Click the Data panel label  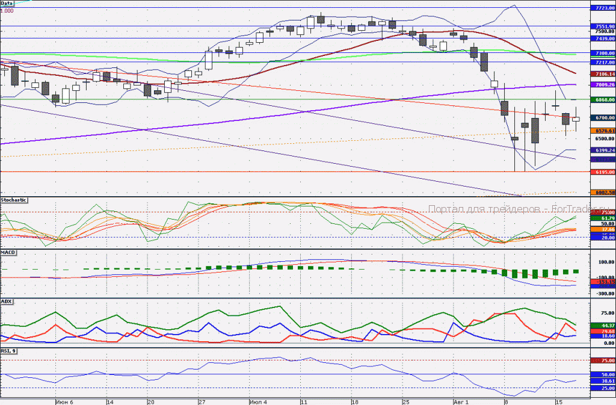pyautogui.click(x=7, y=3)
